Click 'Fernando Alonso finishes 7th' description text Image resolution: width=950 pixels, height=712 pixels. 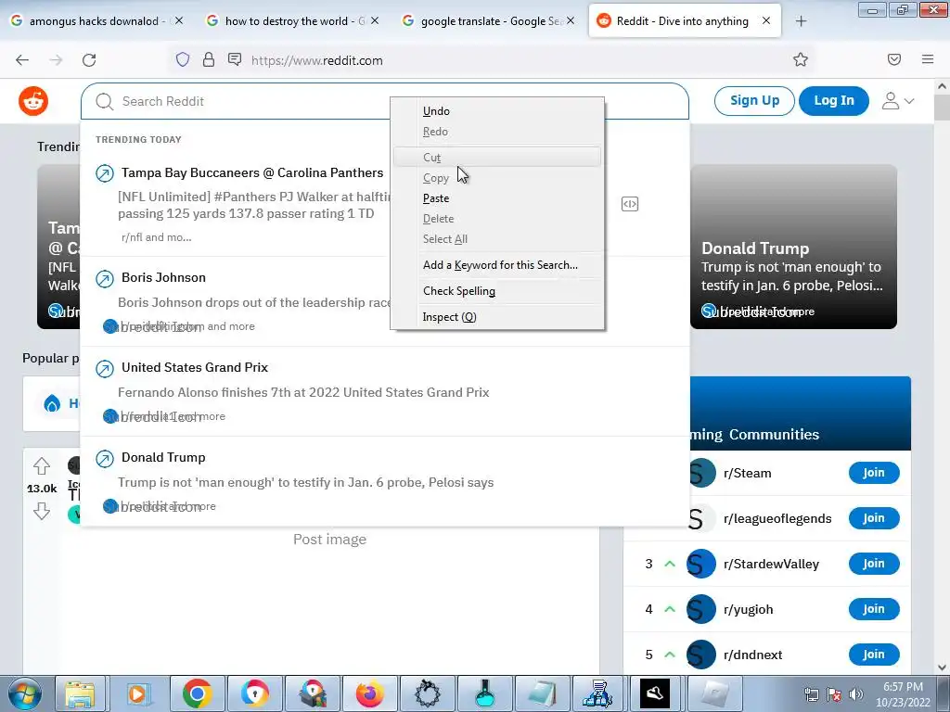(303, 392)
